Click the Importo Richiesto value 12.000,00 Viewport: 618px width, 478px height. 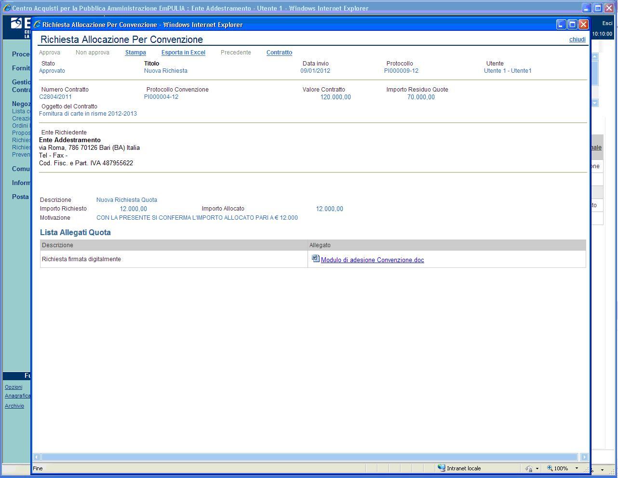coord(134,209)
